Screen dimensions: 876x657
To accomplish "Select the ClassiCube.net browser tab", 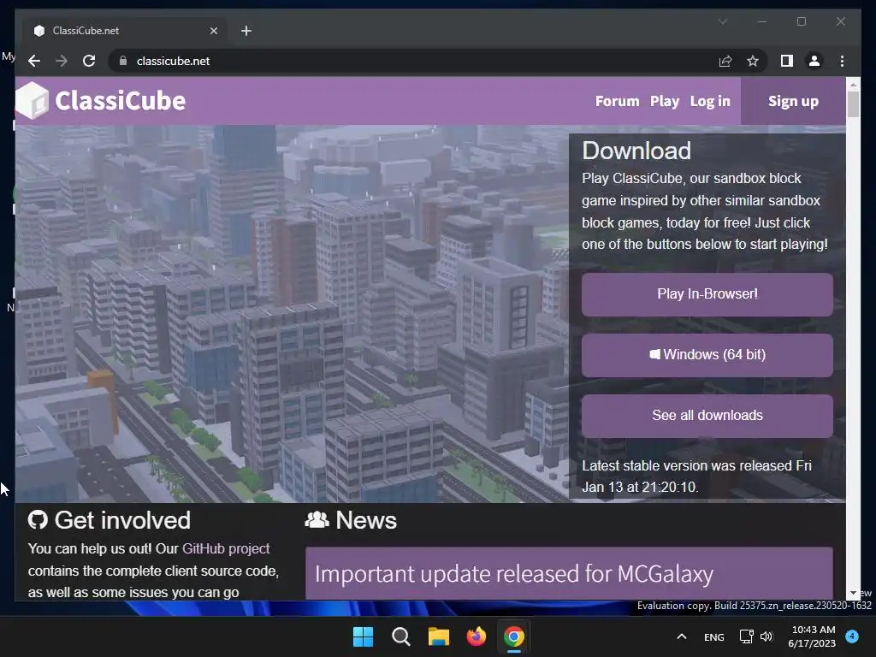I will (x=126, y=31).
